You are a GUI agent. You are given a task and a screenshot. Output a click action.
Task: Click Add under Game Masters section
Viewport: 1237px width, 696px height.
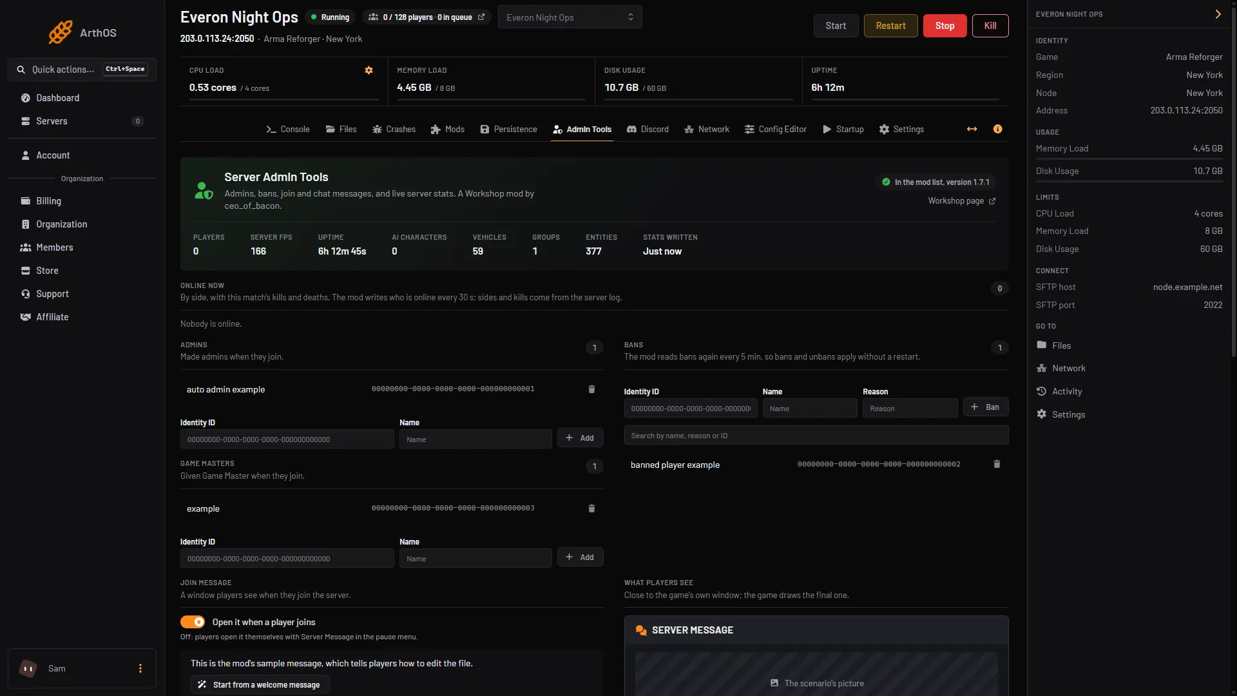click(x=580, y=557)
